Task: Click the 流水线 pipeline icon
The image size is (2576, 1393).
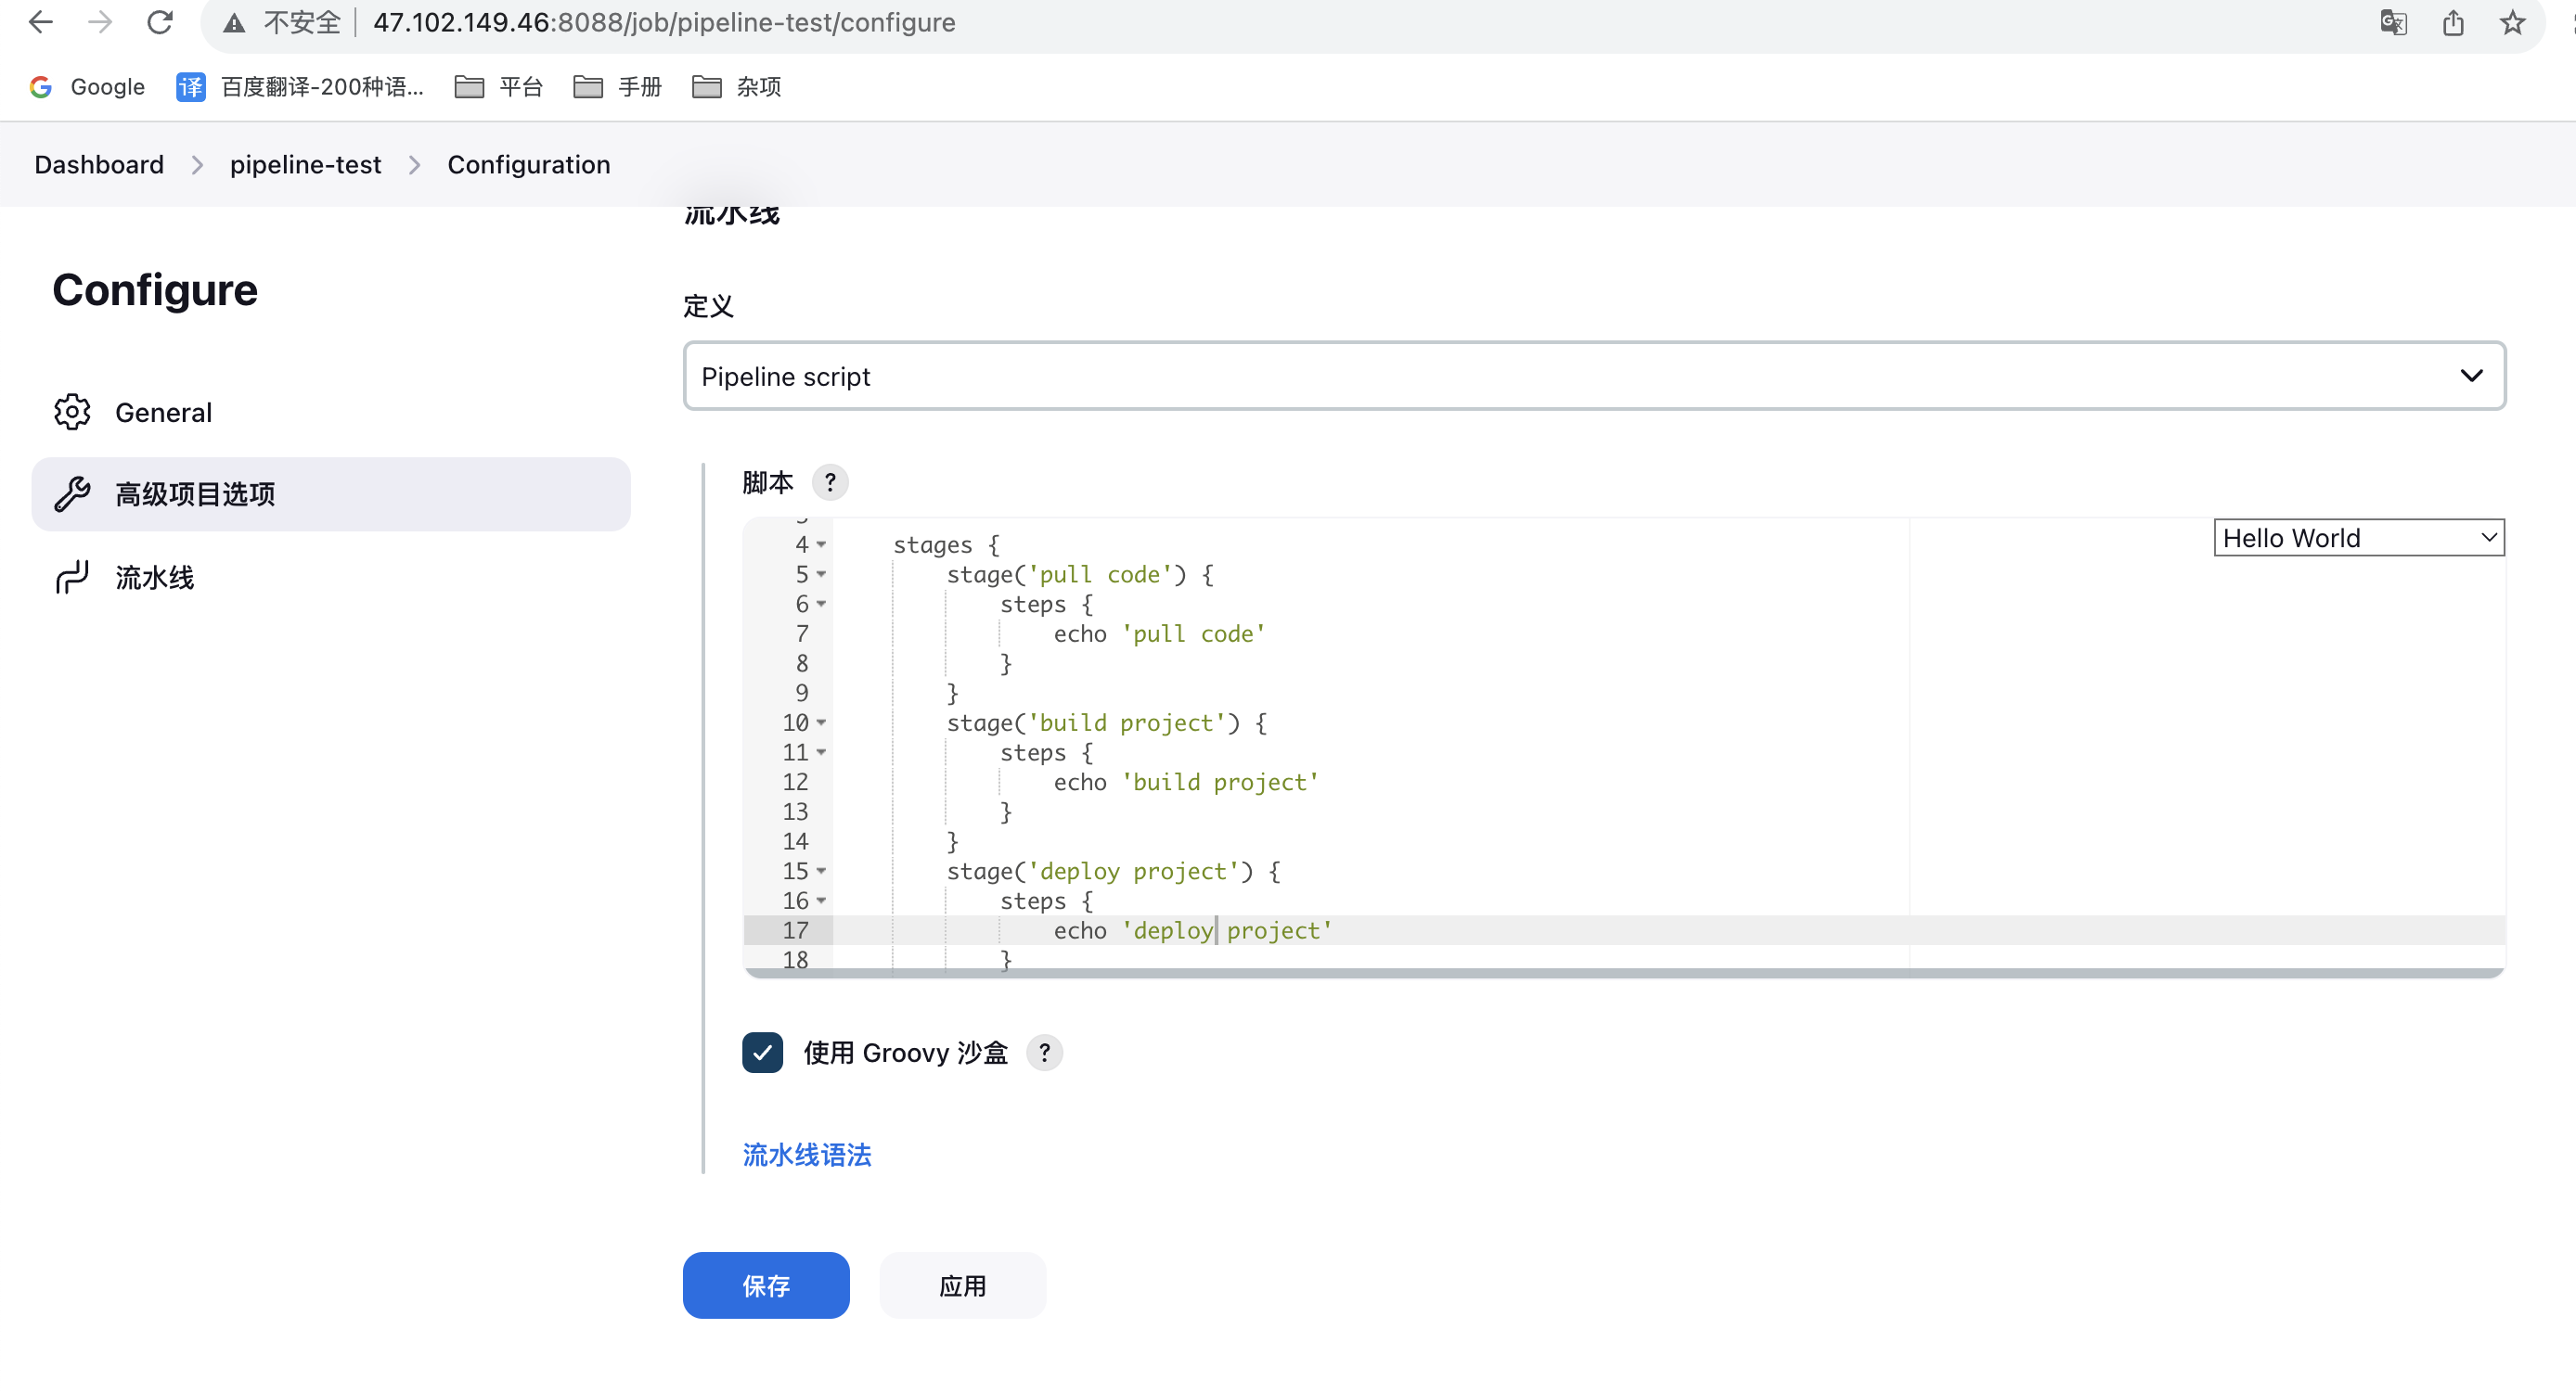Action: click(x=72, y=578)
